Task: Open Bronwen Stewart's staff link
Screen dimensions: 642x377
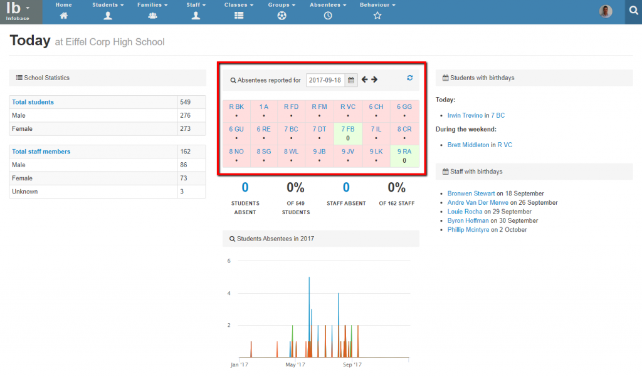Action: 471,194
